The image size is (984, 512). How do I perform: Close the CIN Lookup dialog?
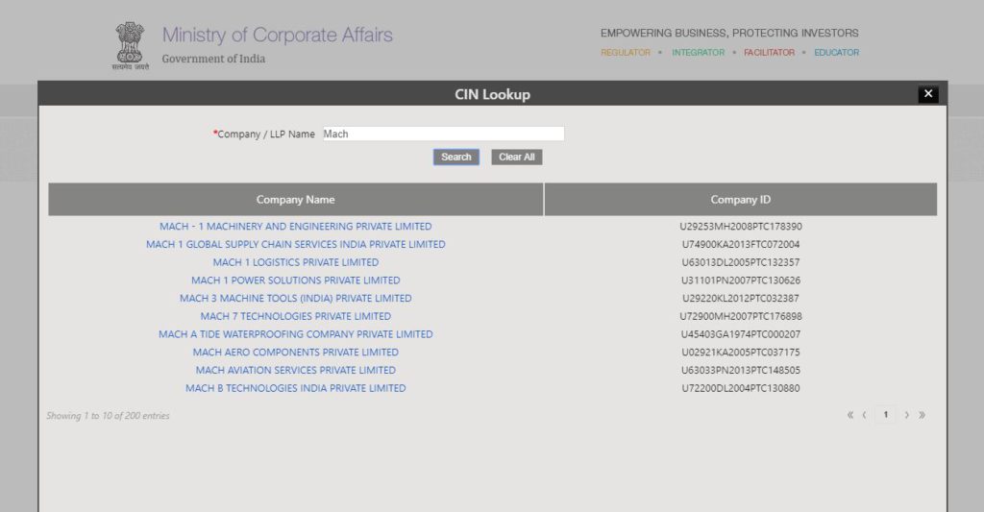pos(927,93)
